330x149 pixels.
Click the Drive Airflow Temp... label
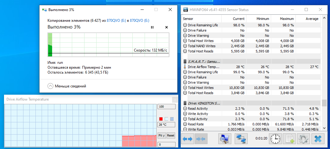[204, 67]
